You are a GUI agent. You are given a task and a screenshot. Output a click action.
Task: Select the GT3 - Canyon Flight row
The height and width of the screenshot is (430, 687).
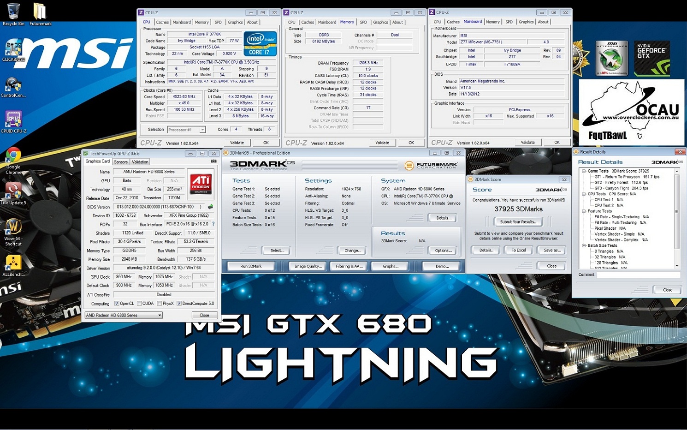(621, 188)
